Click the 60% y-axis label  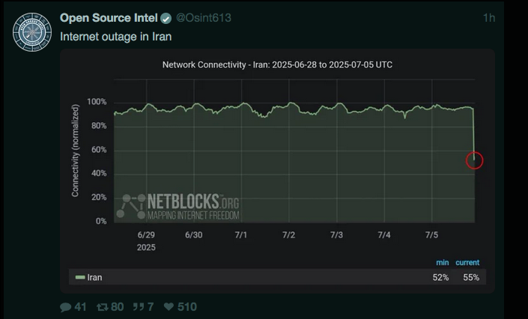pos(99,150)
